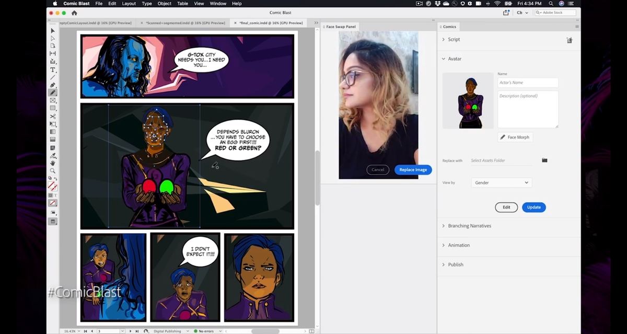Select the Page tool

[53, 46]
